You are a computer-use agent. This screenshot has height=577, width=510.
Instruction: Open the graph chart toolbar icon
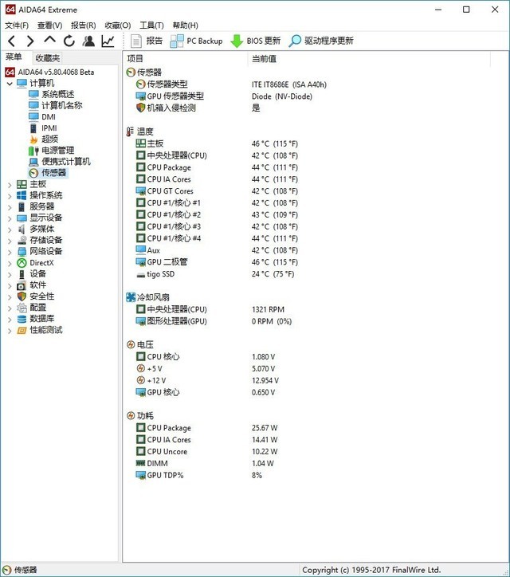[x=108, y=41]
